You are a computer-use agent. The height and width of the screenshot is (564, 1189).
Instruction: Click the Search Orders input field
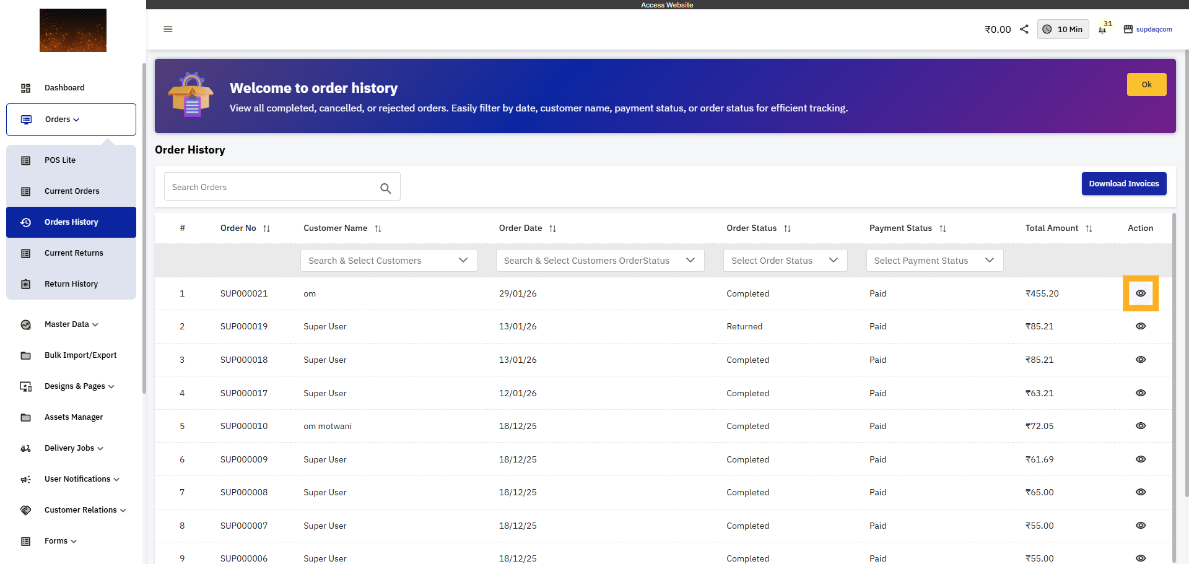(x=272, y=187)
